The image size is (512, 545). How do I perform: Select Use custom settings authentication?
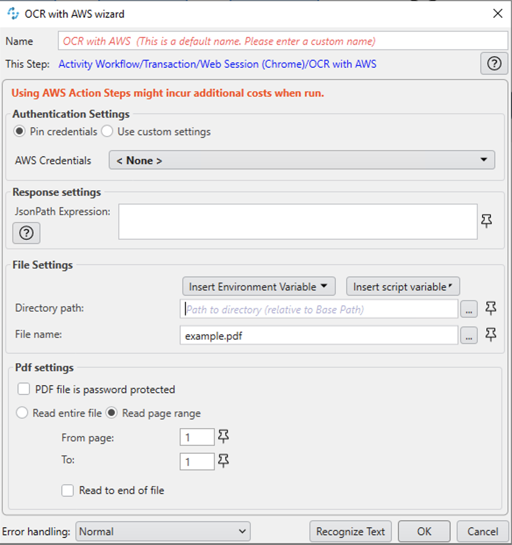pyautogui.click(x=107, y=131)
